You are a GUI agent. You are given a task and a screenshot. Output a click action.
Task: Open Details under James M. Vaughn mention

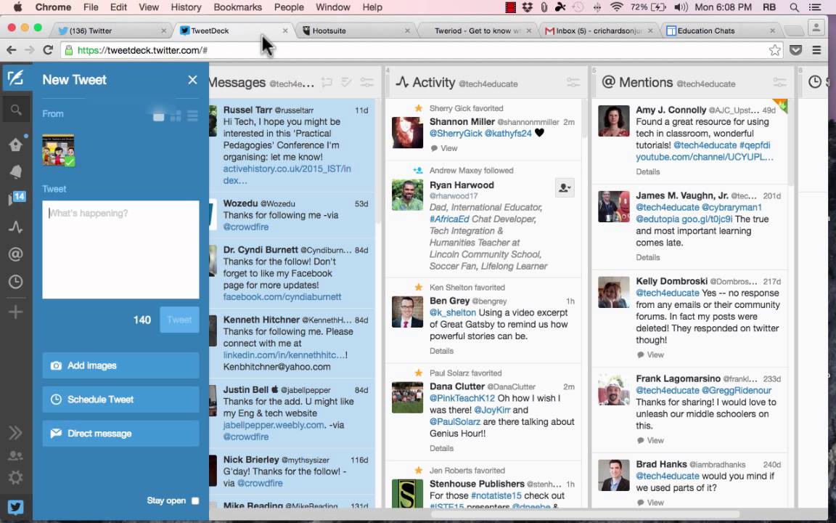click(648, 257)
